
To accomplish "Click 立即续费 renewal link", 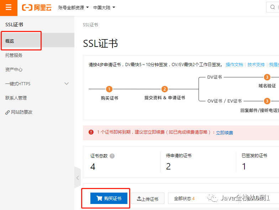I will [224, 133].
